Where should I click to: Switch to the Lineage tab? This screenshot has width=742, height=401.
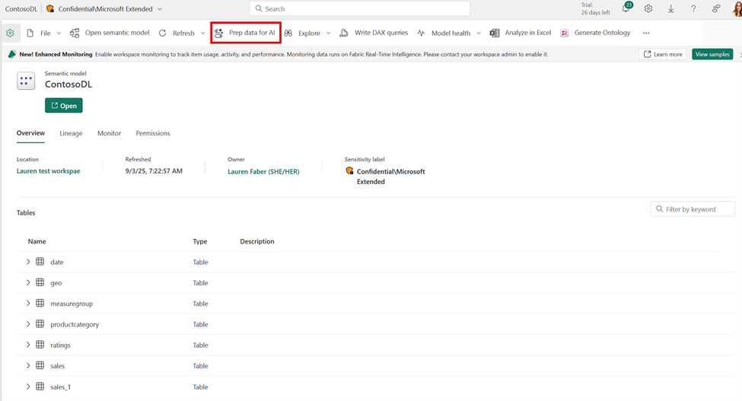(71, 133)
